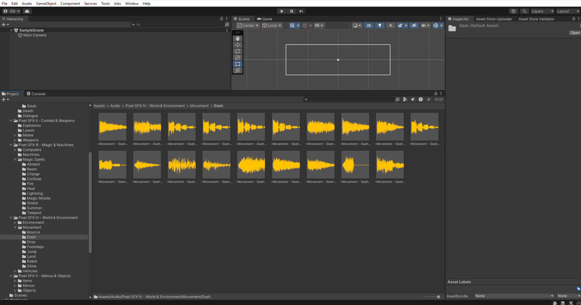Viewport: 581px width, 305px height.
Task: Click the Open button in Inspector
Action: click(575, 33)
